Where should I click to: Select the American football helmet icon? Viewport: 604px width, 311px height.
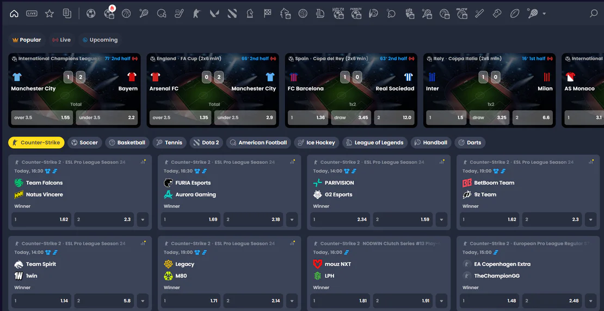tap(162, 14)
